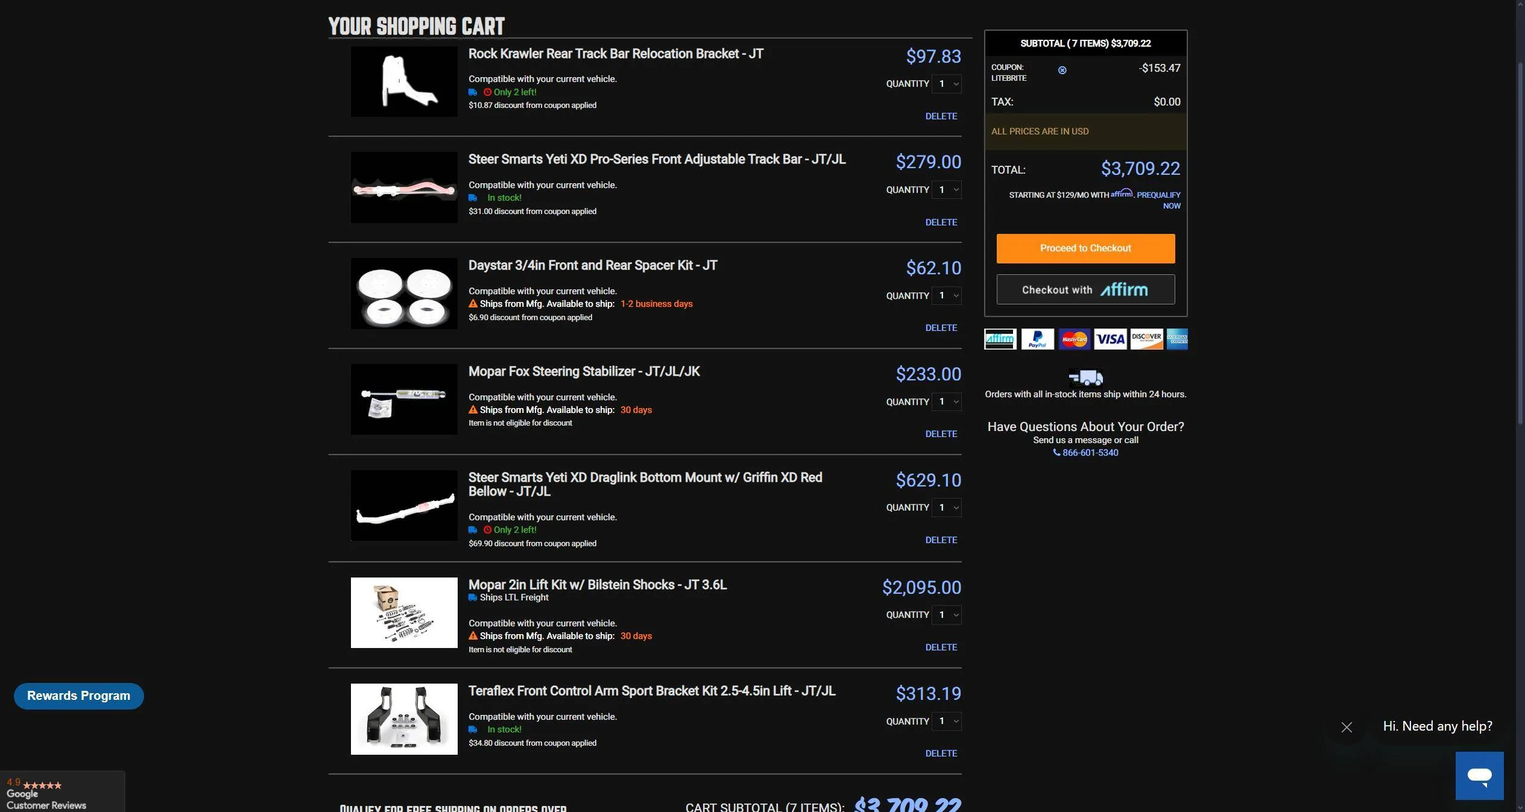The width and height of the screenshot is (1525, 812).
Task: Click warning triangle on Mopar 2in Lift Kit
Action: pos(473,636)
